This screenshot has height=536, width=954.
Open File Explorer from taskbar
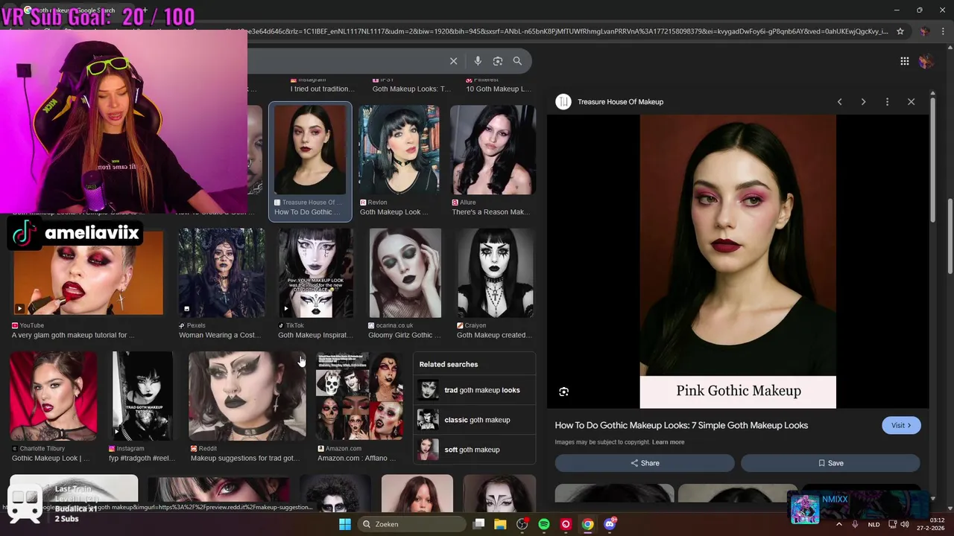pyautogui.click(x=500, y=524)
